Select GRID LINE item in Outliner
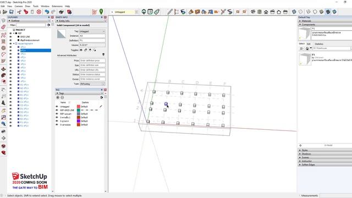 coord(25,37)
